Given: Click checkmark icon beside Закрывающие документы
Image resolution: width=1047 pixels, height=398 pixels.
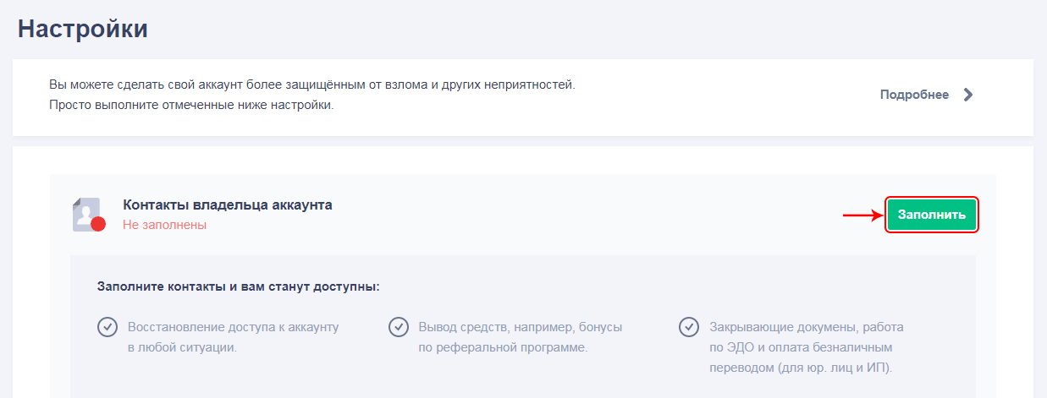Looking at the screenshot, I should coord(689,326).
